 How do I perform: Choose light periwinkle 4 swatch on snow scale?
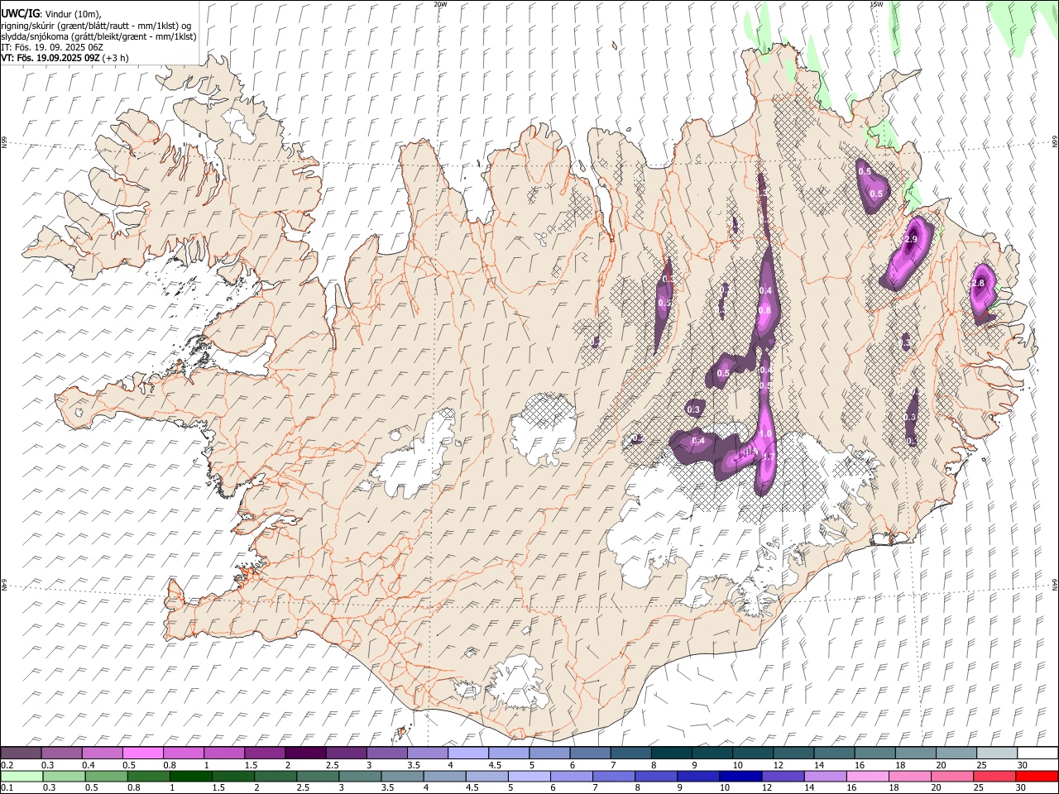(x=468, y=753)
